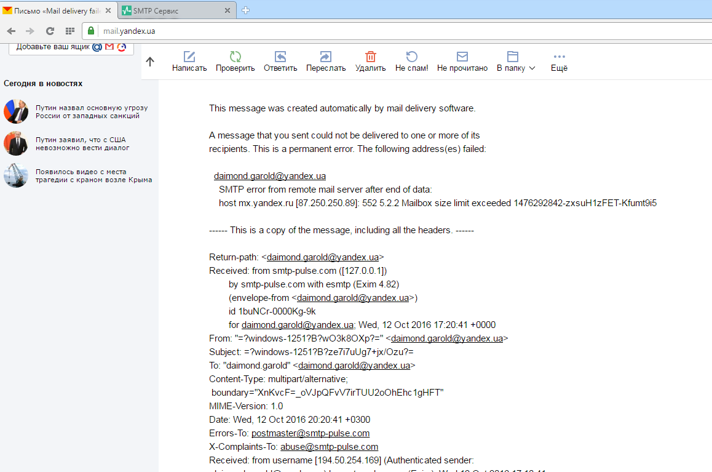Click crane thumbnail beside Крыма news
The image size is (712, 472).
16,175
